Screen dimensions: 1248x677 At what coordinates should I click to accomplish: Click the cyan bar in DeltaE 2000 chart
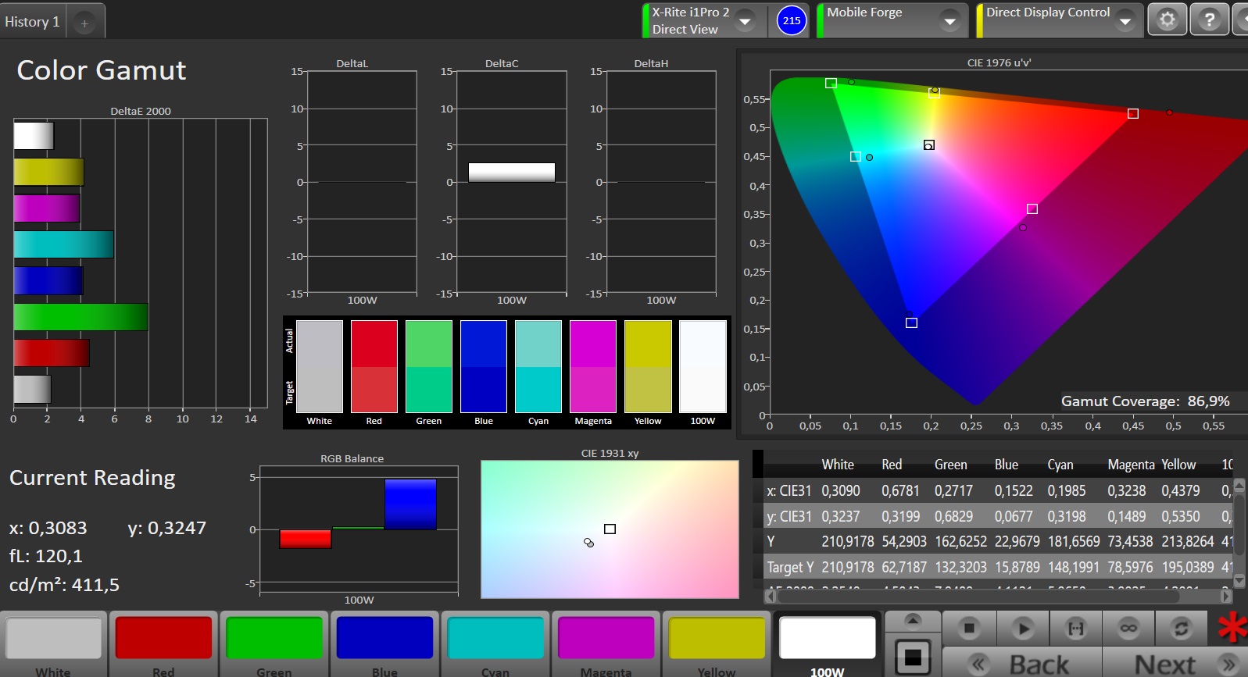(63, 244)
